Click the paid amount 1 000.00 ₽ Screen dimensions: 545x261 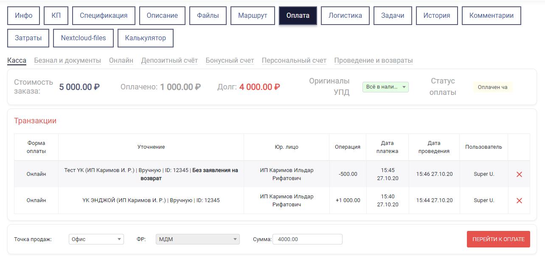[180, 87]
